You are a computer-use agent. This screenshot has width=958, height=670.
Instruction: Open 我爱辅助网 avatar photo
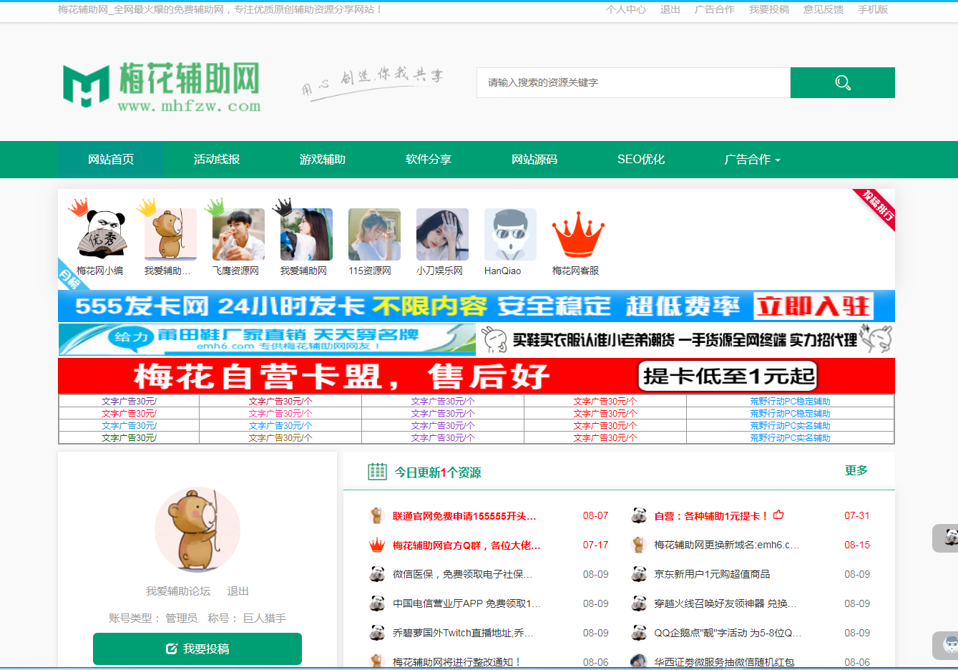click(x=306, y=234)
